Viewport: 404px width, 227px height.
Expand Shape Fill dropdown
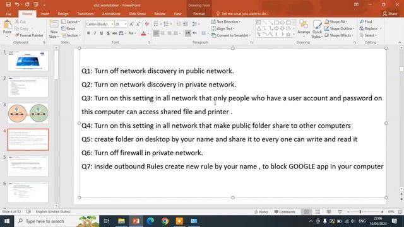[336, 22]
